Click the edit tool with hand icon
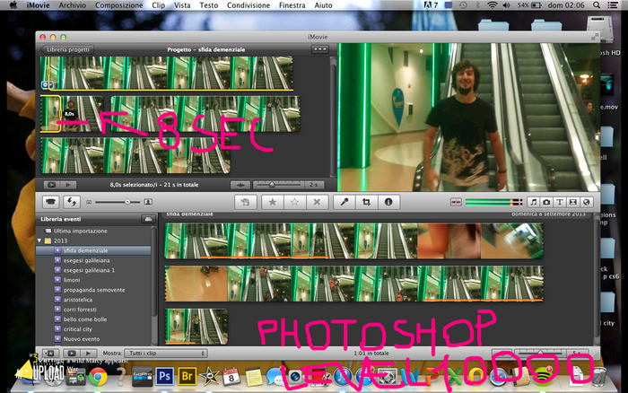The width and height of the screenshot is (628, 393). coord(245,202)
